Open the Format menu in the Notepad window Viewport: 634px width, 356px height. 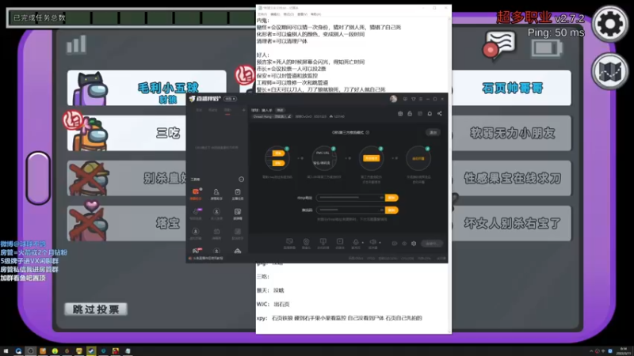pos(288,14)
